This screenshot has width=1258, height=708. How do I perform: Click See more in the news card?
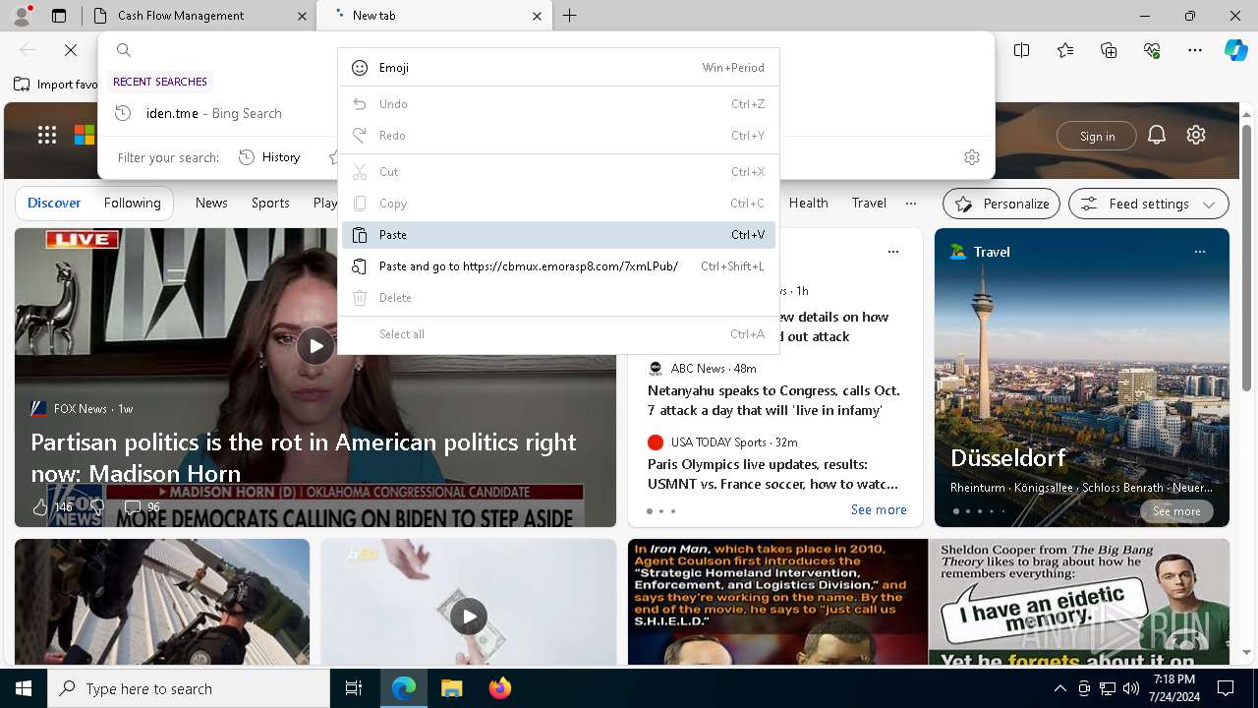click(x=879, y=510)
